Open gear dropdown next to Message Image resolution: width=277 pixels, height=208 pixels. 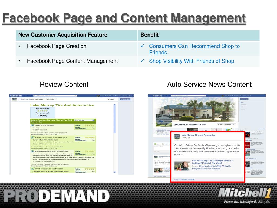[x=234, y=124]
